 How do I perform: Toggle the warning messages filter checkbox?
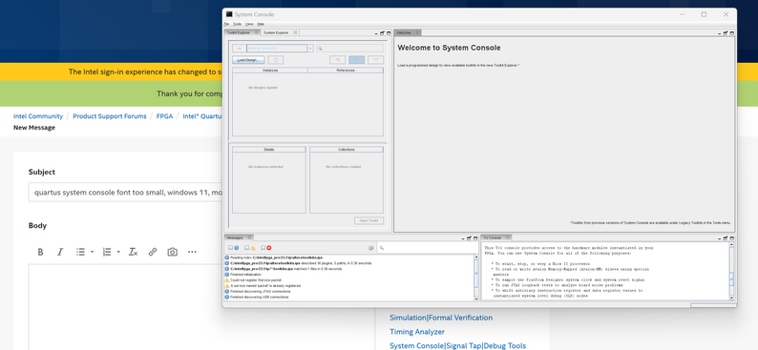tap(246, 248)
